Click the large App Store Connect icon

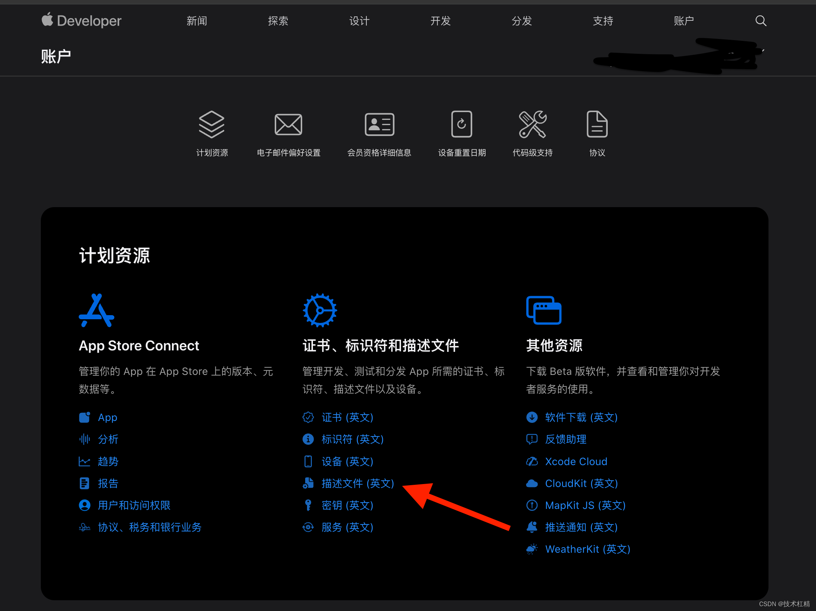[x=97, y=310]
